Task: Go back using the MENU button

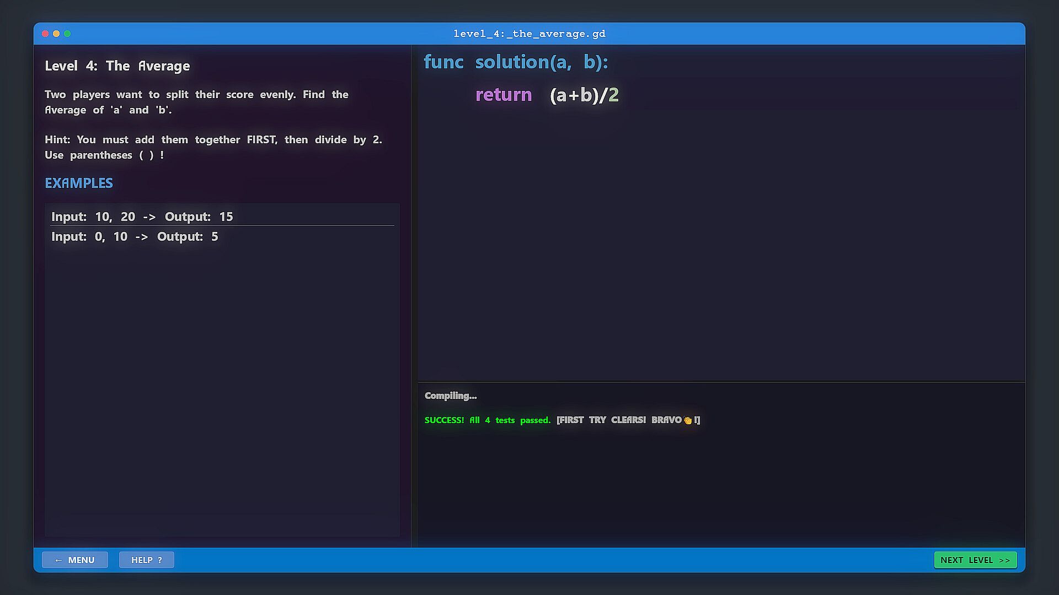Action: 75,560
